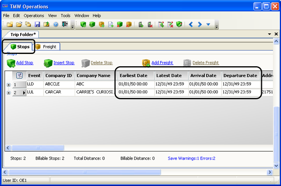
Task: Click the Insert Stop link
Action: point(64,63)
